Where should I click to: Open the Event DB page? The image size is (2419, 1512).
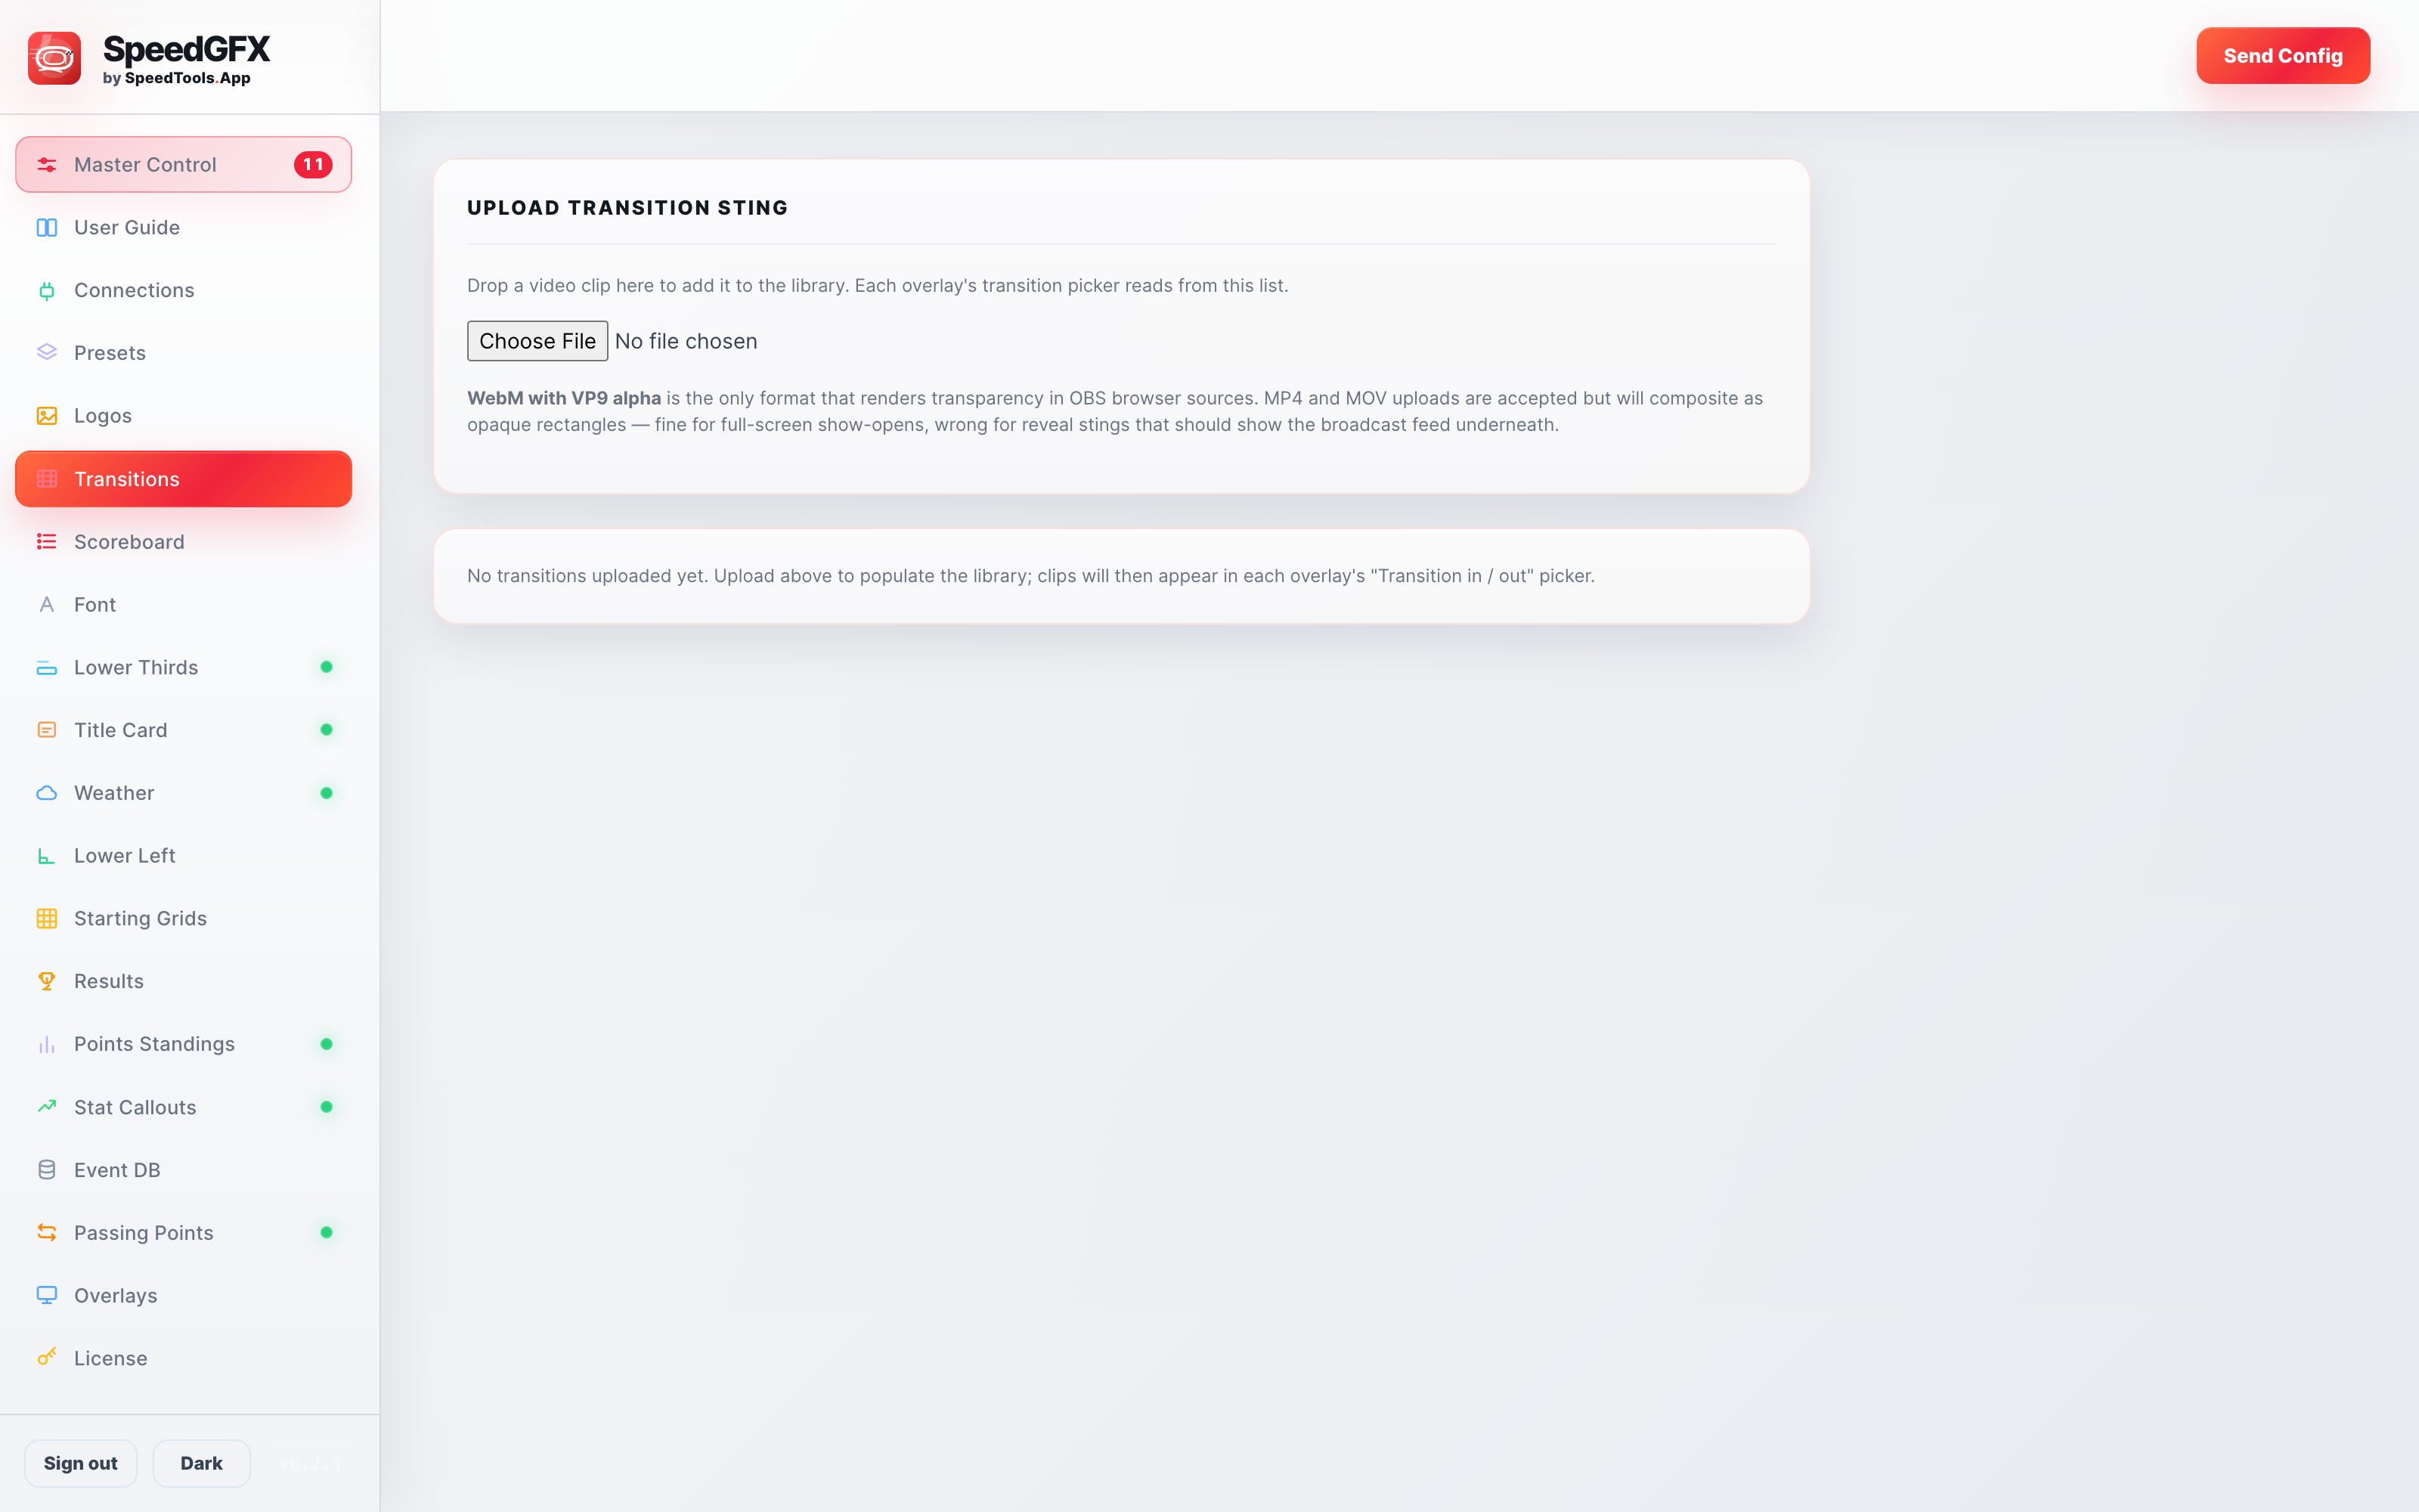tap(184, 1170)
